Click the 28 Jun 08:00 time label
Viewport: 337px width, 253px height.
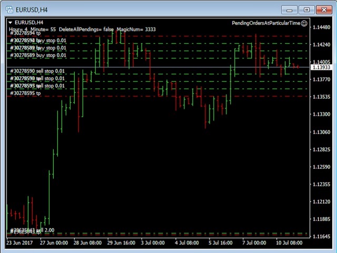click(87, 243)
